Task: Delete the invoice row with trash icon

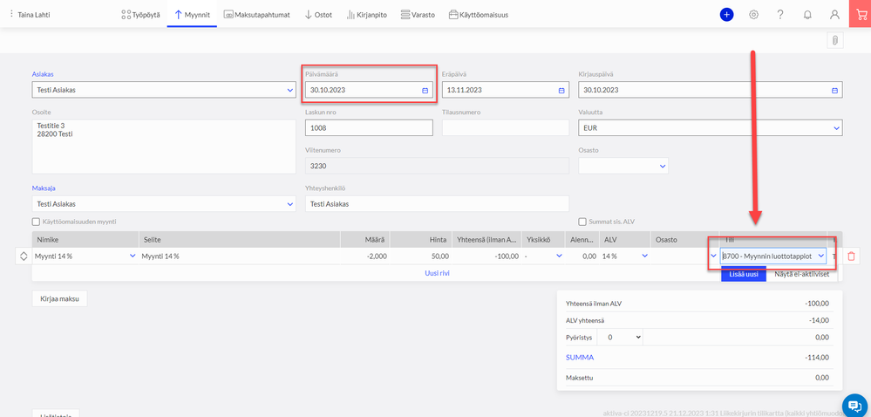Action: coord(851,256)
